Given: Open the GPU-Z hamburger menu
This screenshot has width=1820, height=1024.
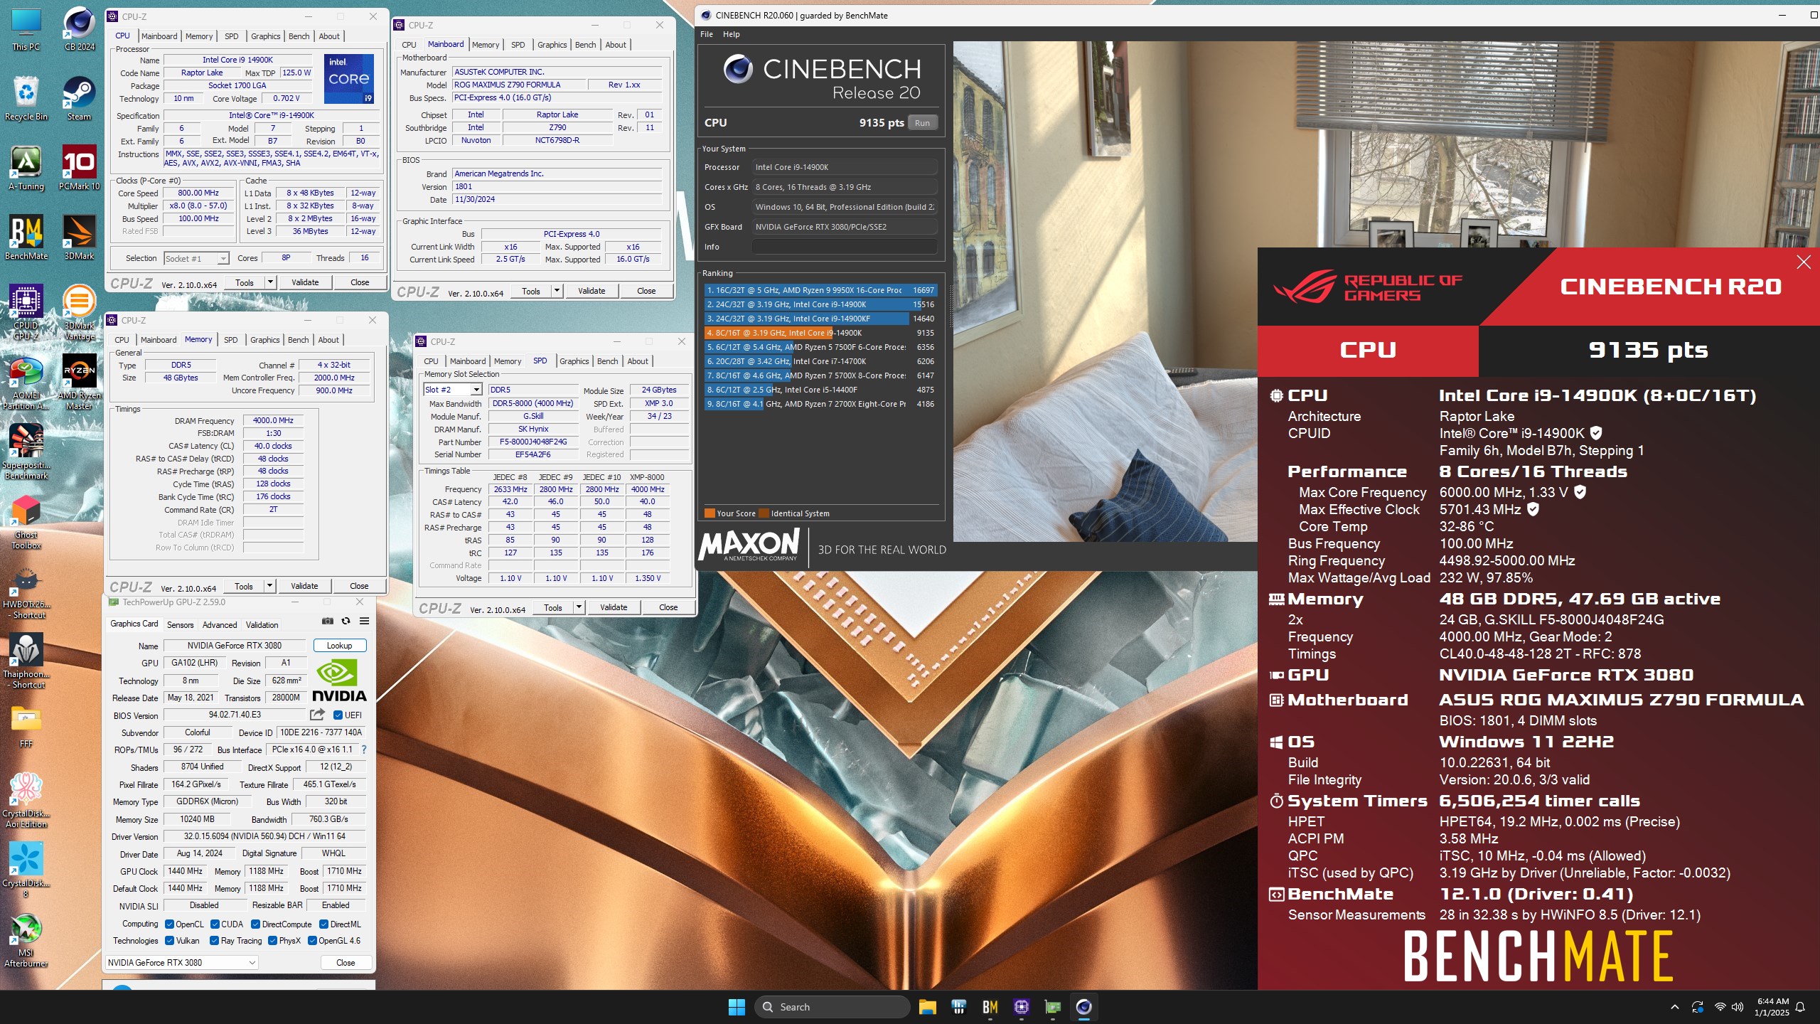Looking at the screenshot, I should (364, 621).
